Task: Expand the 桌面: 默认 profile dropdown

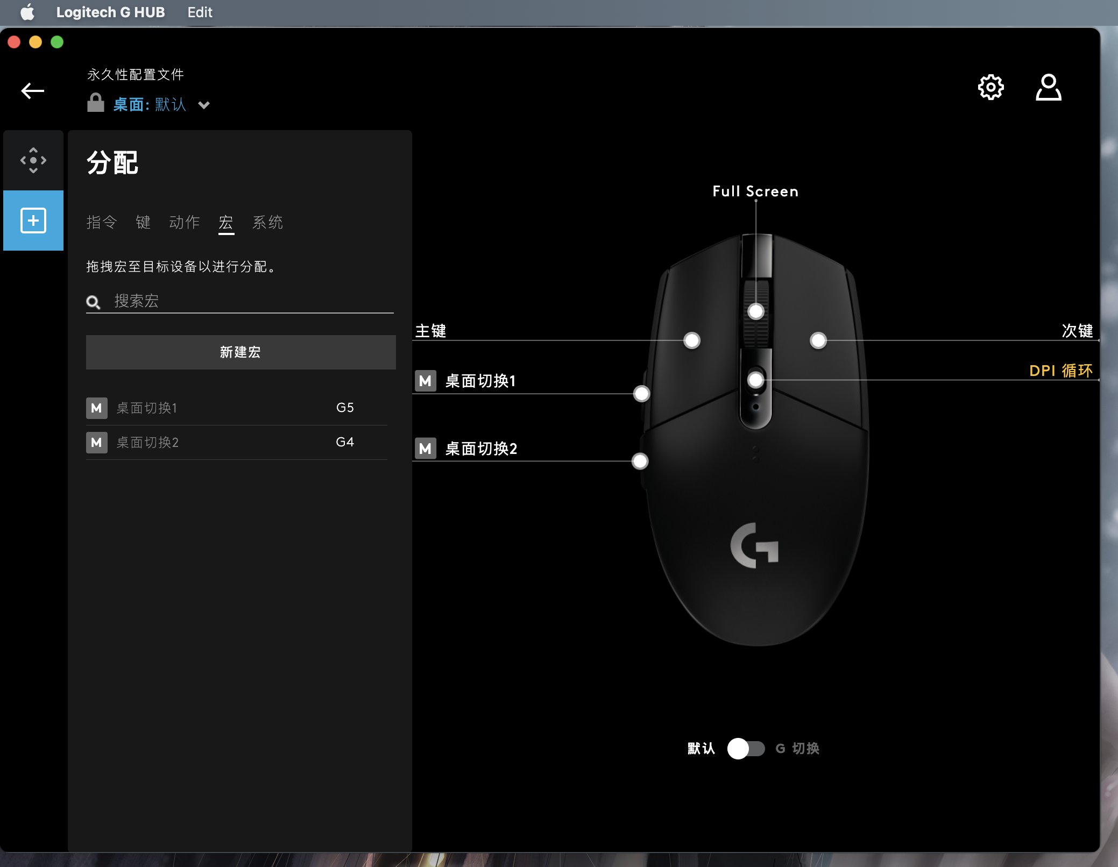Action: click(204, 105)
